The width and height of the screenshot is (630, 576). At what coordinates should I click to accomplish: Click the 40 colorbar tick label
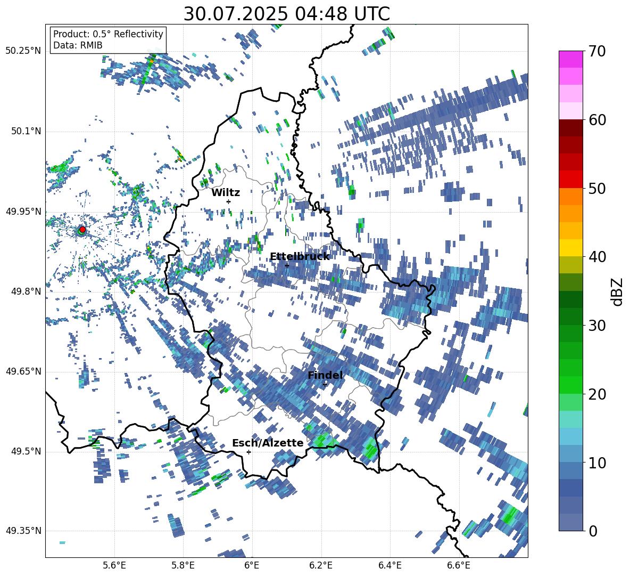(x=596, y=257)
